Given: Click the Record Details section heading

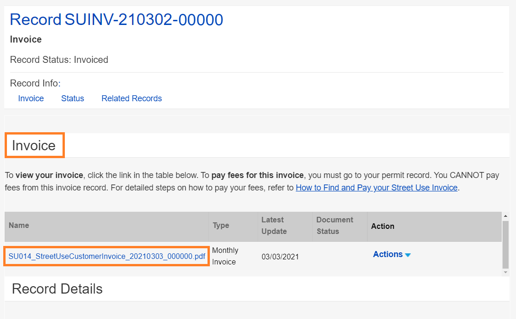Looking at the screenshot, I should 57,289.
